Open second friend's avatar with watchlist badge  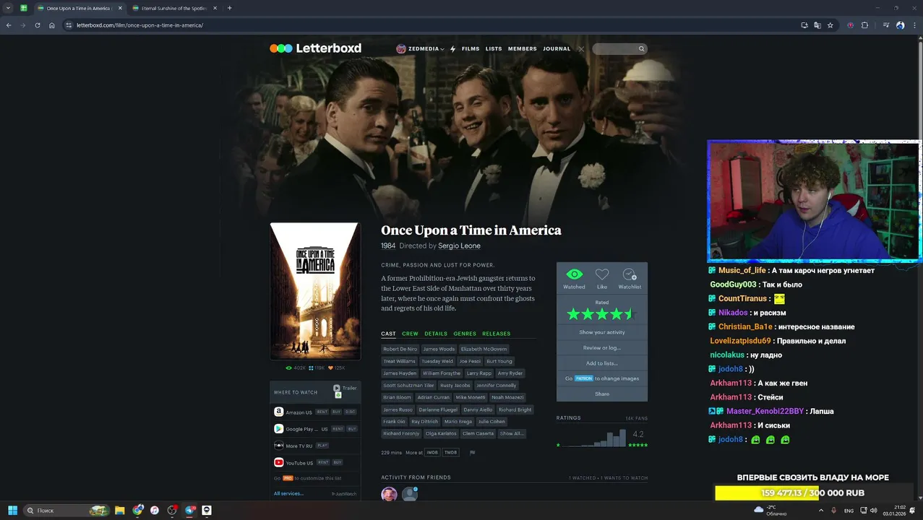410,494
